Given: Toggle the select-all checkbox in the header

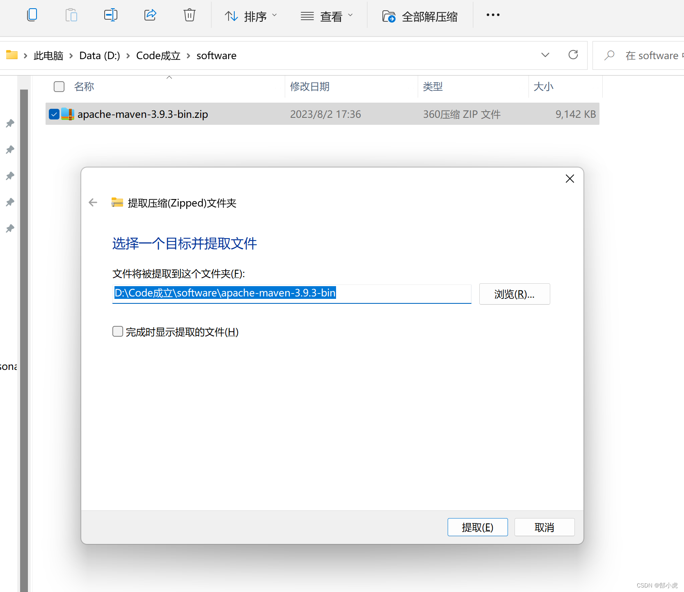Looking at the screenshot, I should tap(59, 87).
